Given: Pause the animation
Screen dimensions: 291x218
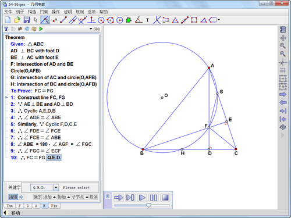Looking at the screenshot, I should pyautogui.click(x=154, y=198).
